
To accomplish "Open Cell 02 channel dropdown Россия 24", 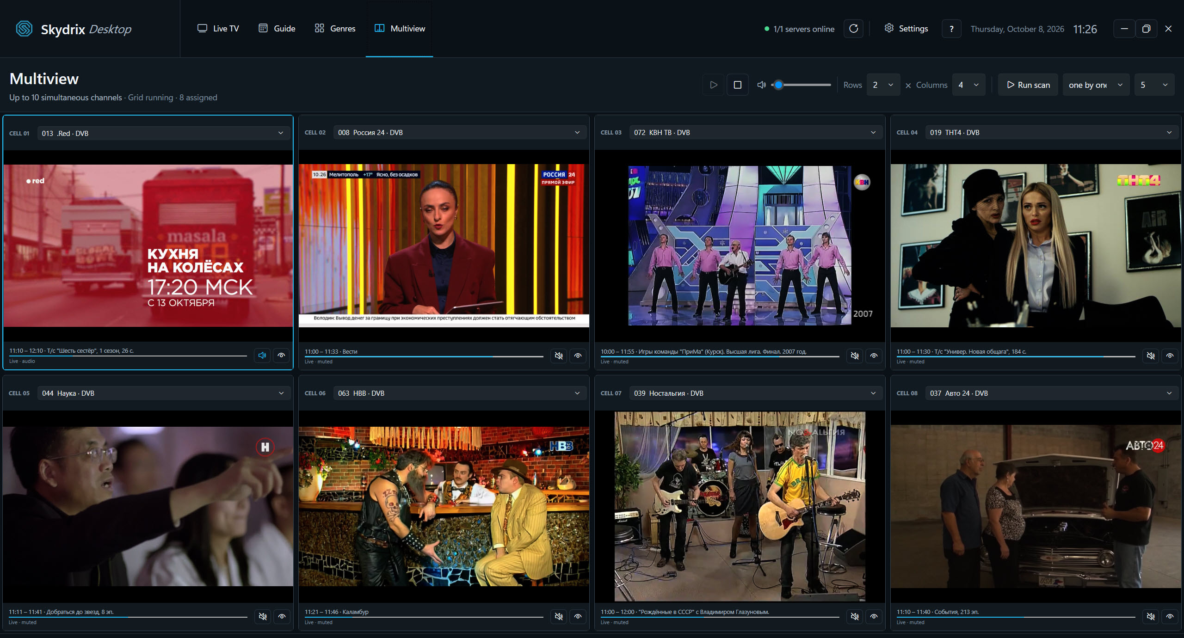I will pyautogui.click(x=460, y=132).
